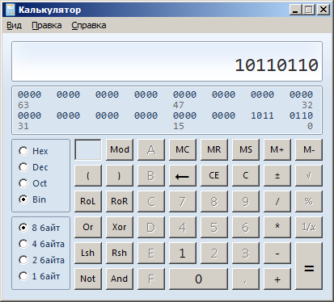Viewport: 334px width, 302px height.
Task: Click the plus button
Action: 277,279
